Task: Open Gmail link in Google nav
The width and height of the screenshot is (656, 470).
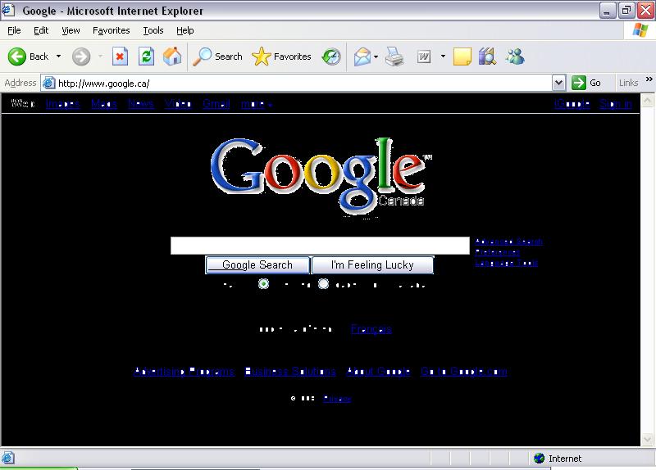Action: tap(216, 104)
